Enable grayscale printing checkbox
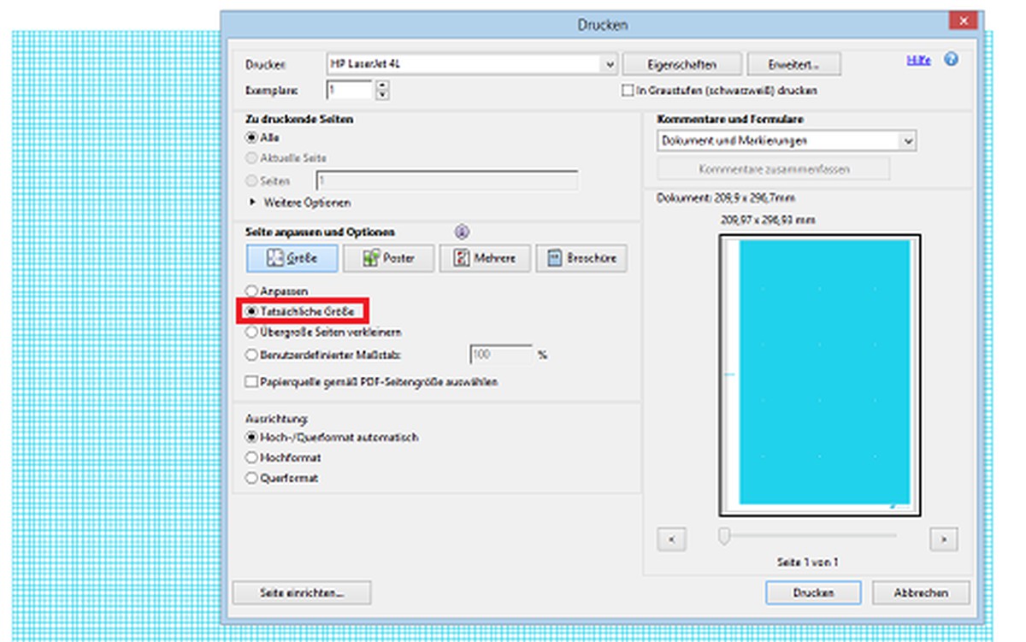This screenshot has height=642, width=1026. [628, 90]
